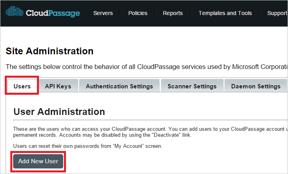
Task: Click the CloudPassage brand name text
Action: coord(53,13)
